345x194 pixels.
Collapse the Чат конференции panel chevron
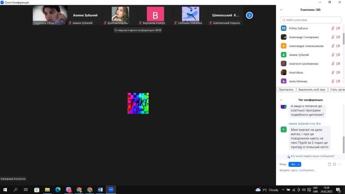(281, 100)
